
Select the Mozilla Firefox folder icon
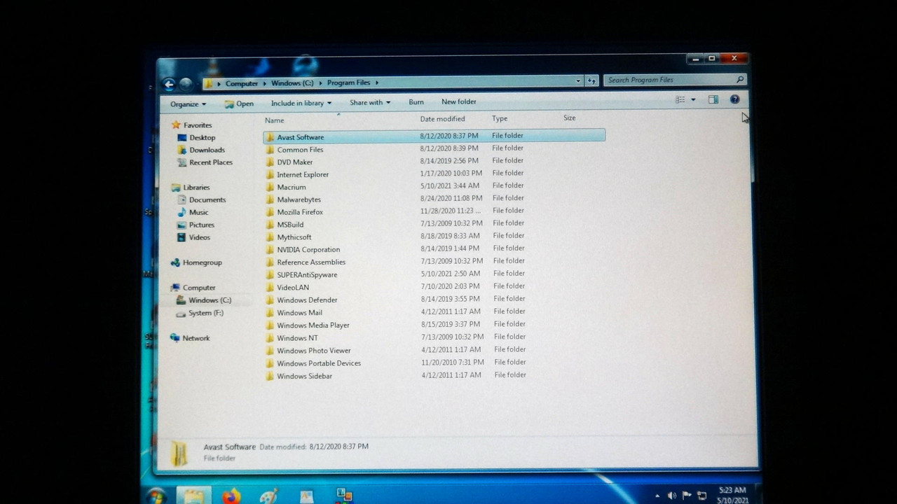tap(270, 212)
